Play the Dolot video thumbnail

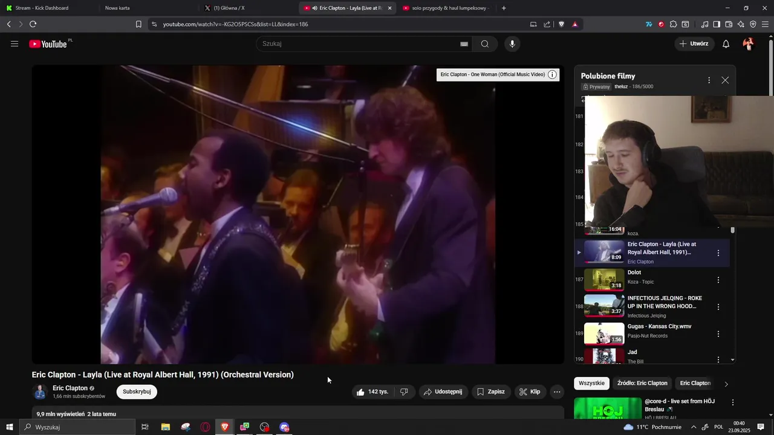coord(604,279)
